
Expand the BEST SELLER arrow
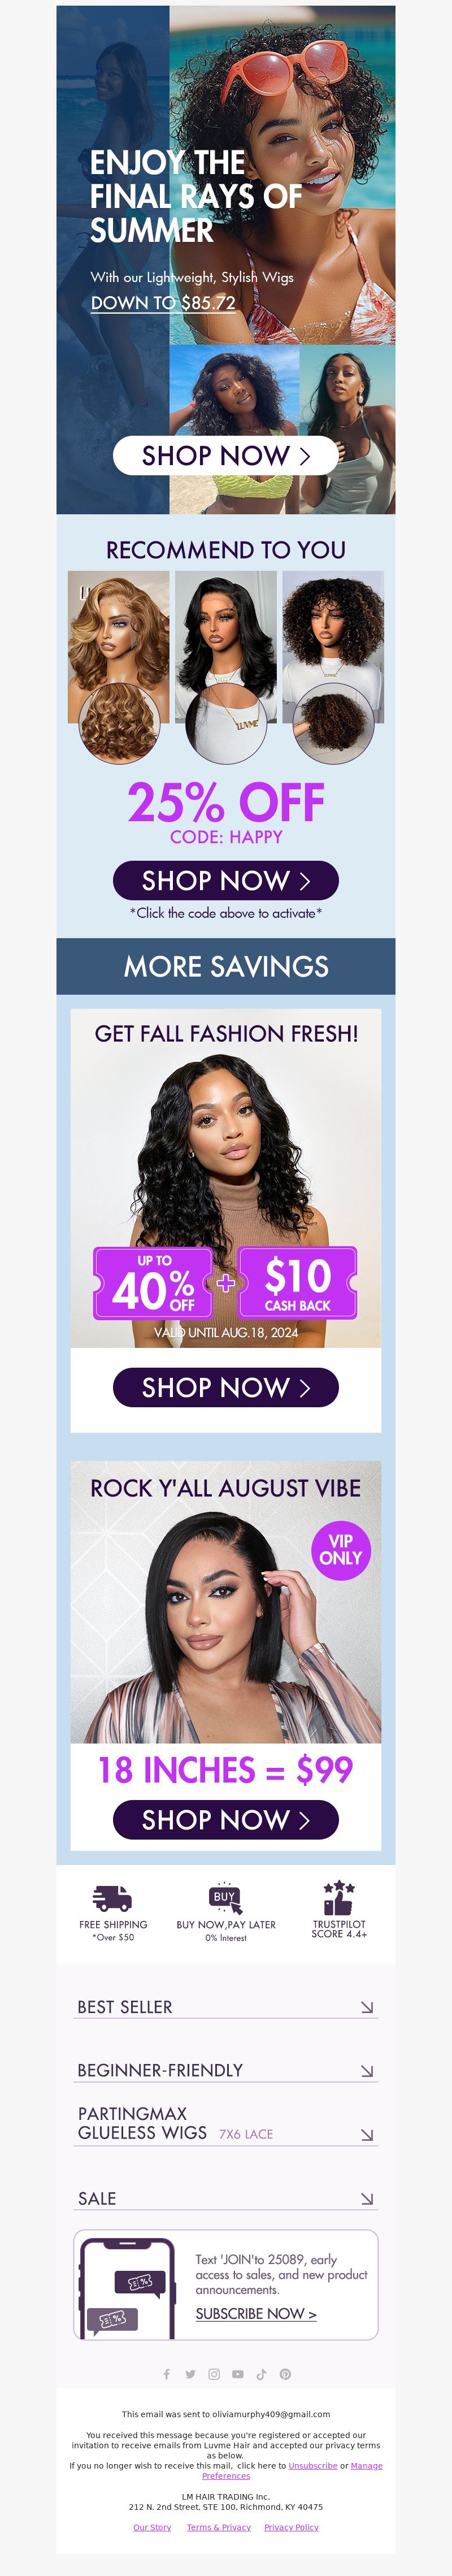pos(367,2007)
